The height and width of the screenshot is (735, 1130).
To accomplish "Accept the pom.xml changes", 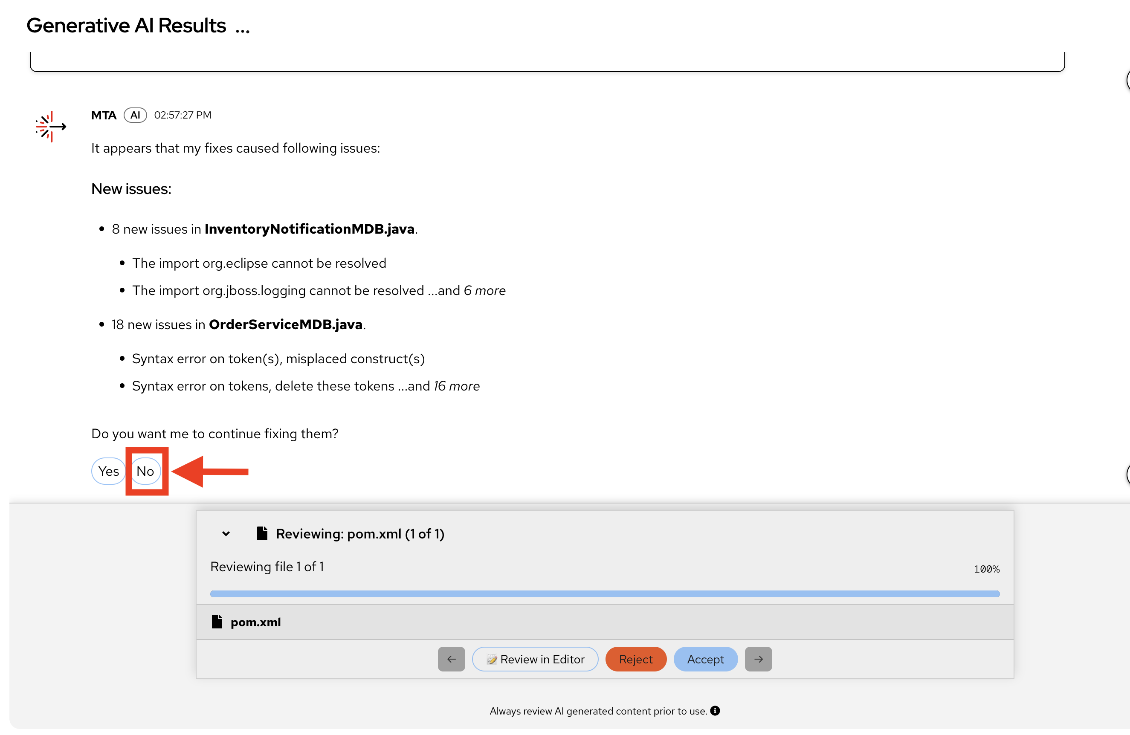I will 706,659.
